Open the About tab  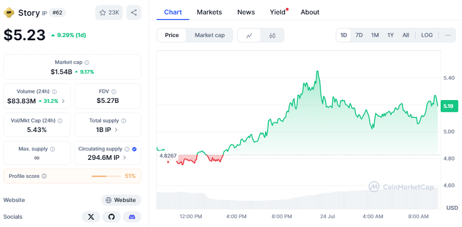[310, 12]
